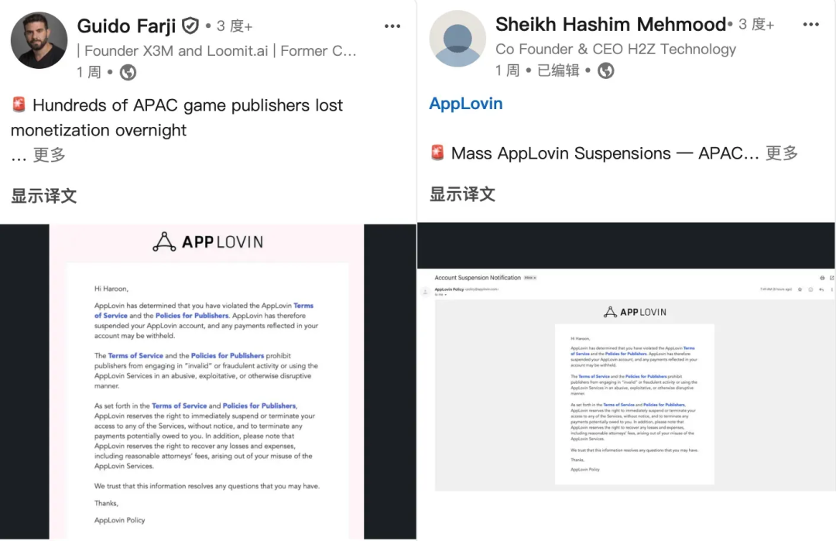Click the 已编辑 edited label on Sheikh's post
This screenshot has height=541, width=836.
[558, 70]
